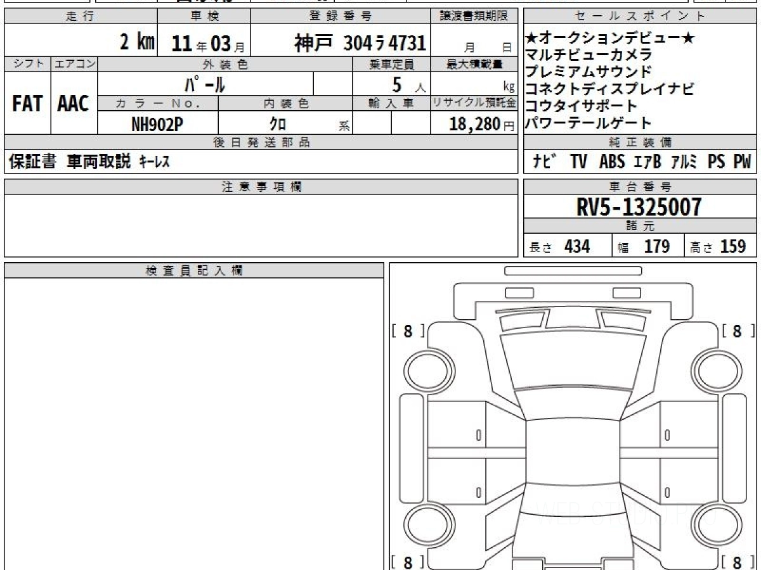The height and width of the screenshot is (570, 761).
Task: Select the パワーテールゲート line
Action: [x=589, y=123]
